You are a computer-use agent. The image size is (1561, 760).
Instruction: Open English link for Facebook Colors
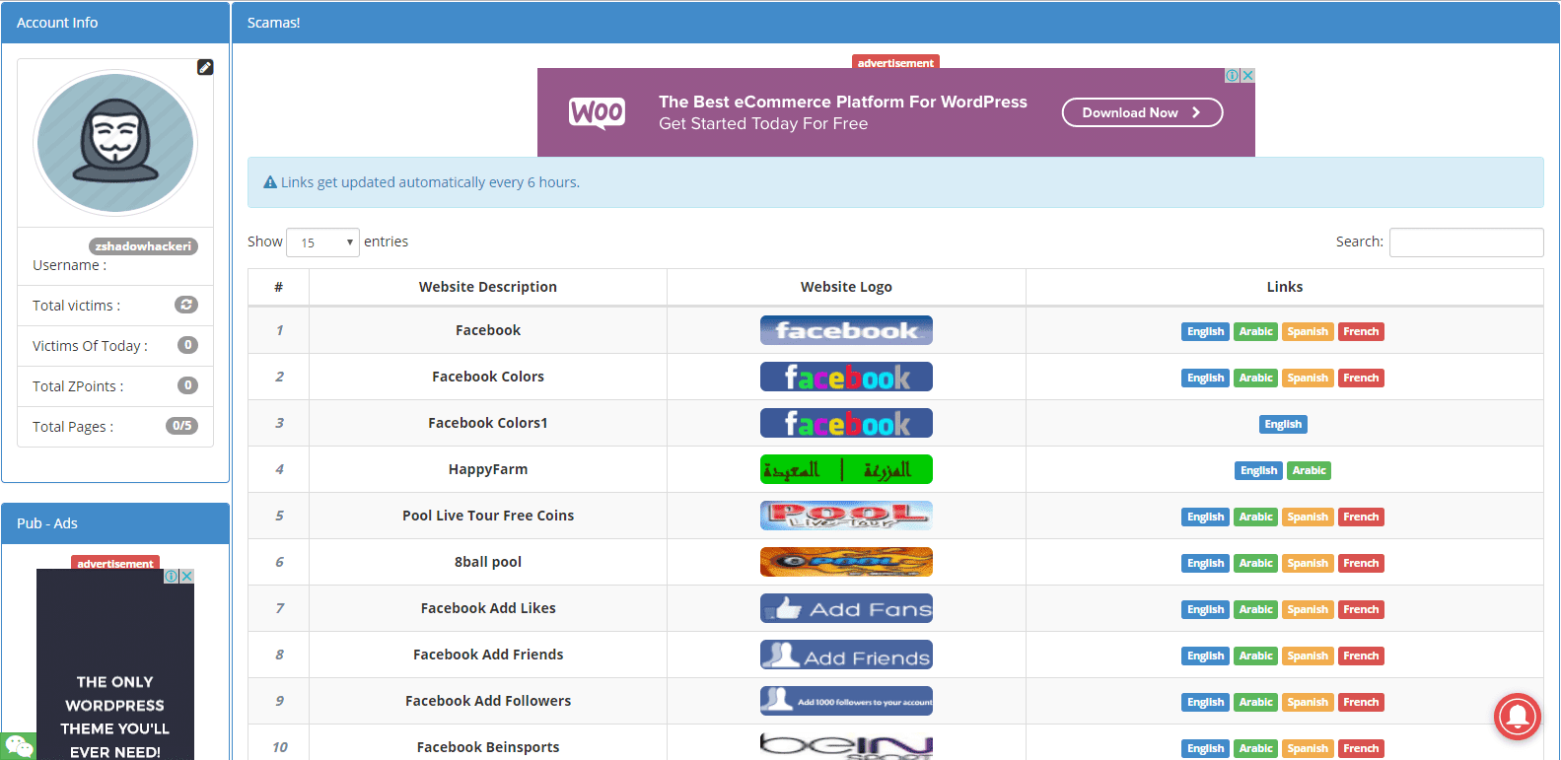coord(1205,378)
